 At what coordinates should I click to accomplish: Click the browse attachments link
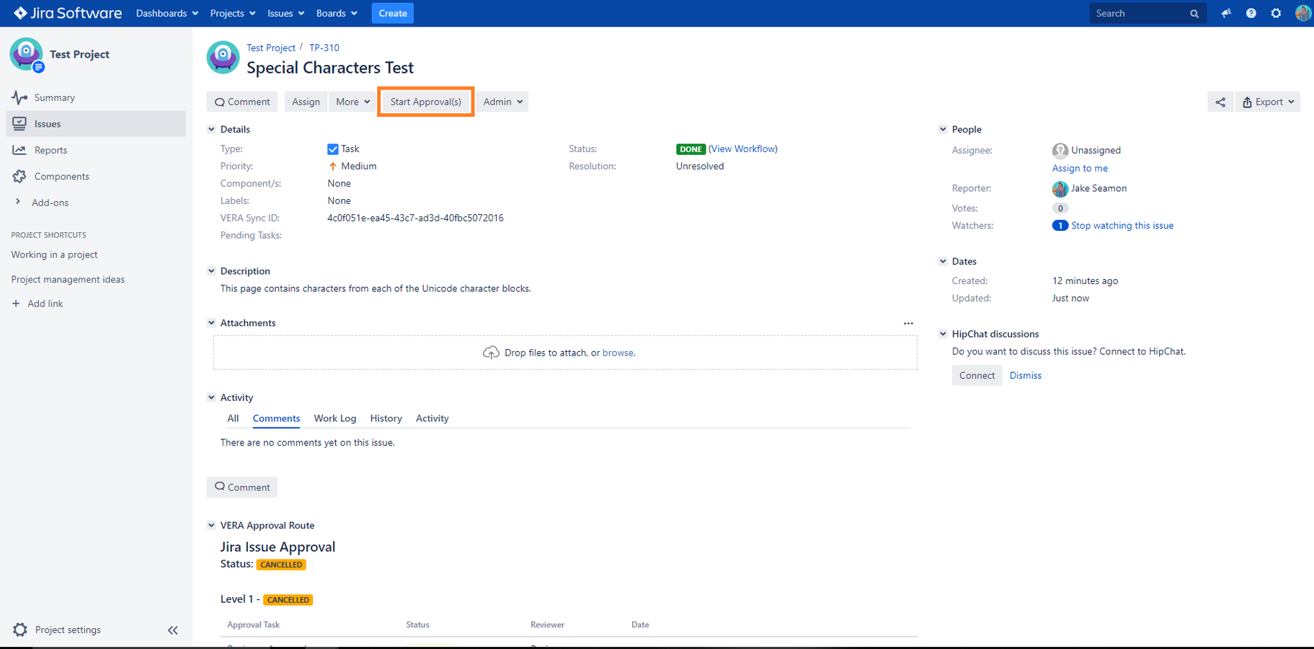[x=618, y=353]
